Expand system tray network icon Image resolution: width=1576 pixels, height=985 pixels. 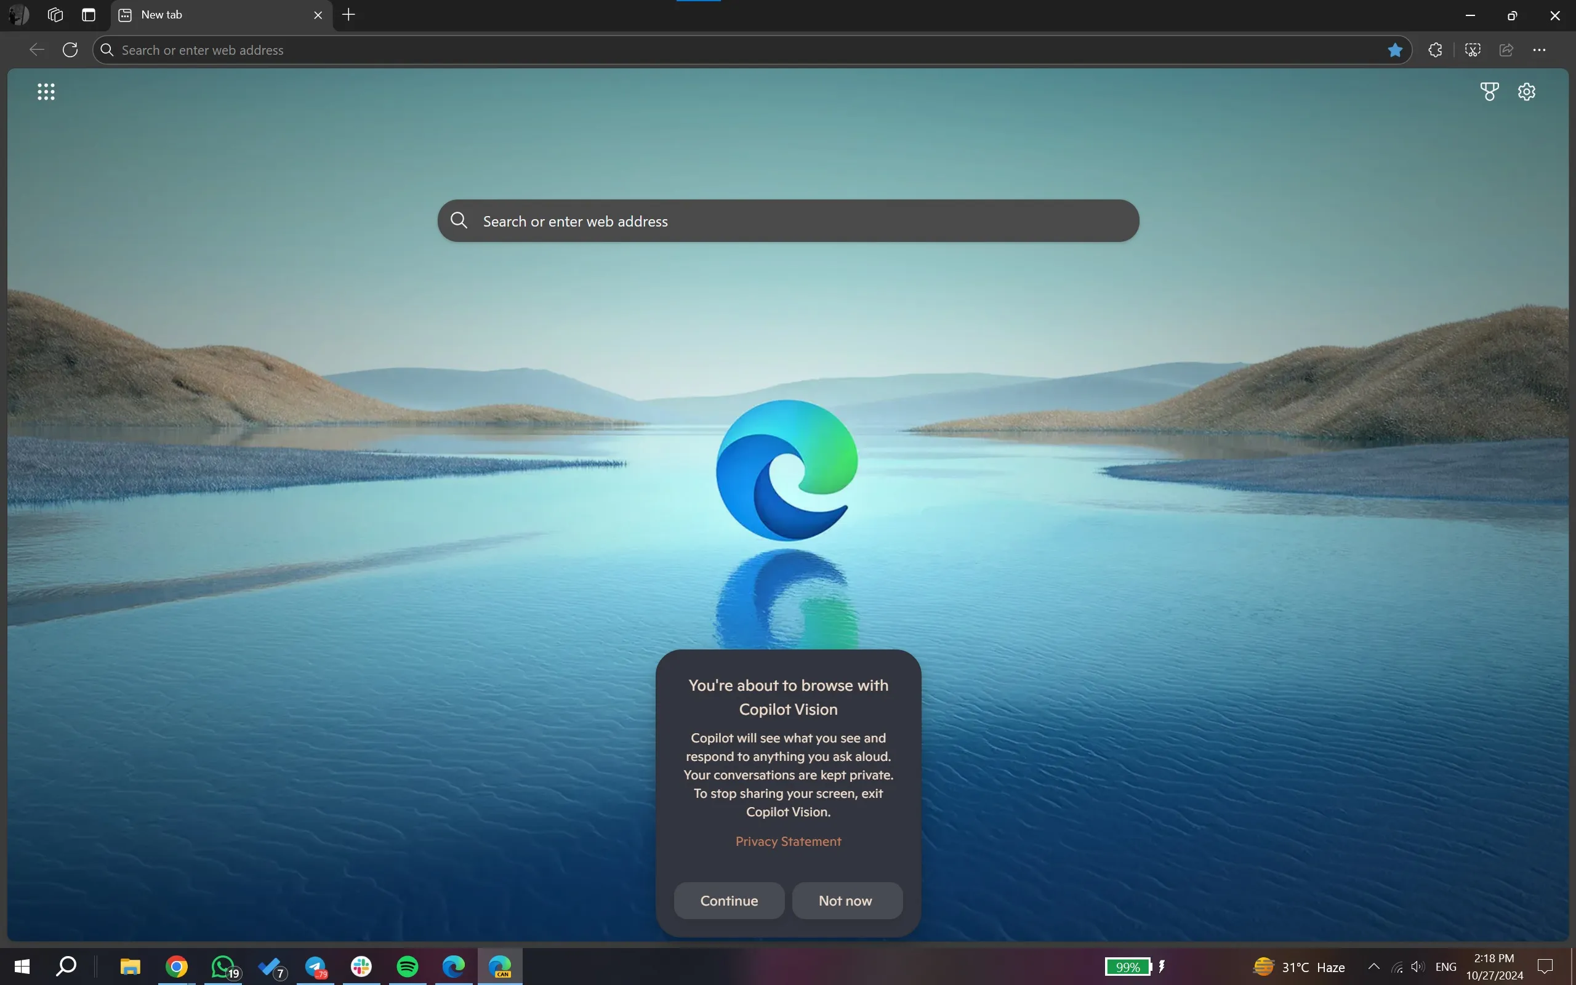tap(1398, 967)
